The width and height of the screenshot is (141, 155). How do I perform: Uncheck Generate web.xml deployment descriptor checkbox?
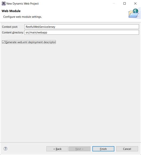(x=3, y=42)
